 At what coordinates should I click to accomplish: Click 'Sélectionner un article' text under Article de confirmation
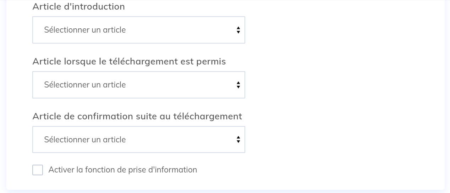coord(85,140)
